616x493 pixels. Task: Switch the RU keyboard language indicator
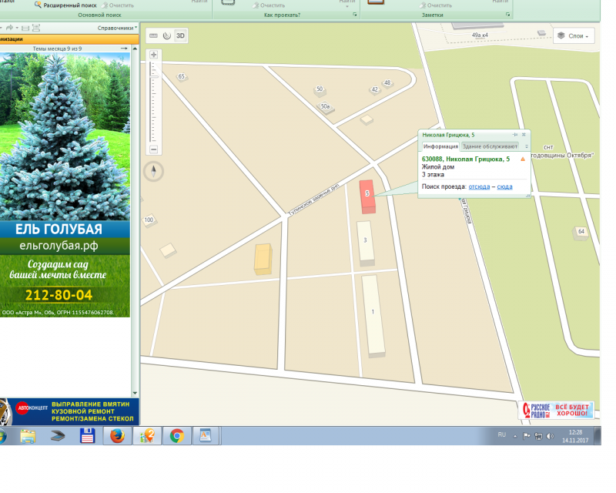point(502,434)
